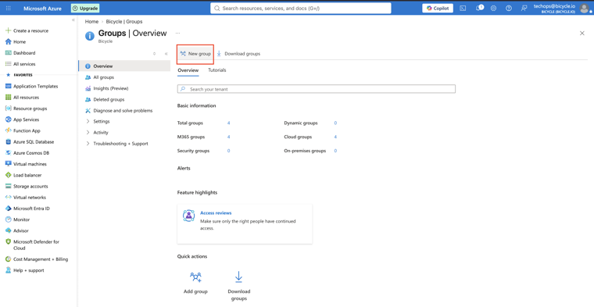Collapse the Groups resource menu
The image size is (594, 307).
coord(166,54)
